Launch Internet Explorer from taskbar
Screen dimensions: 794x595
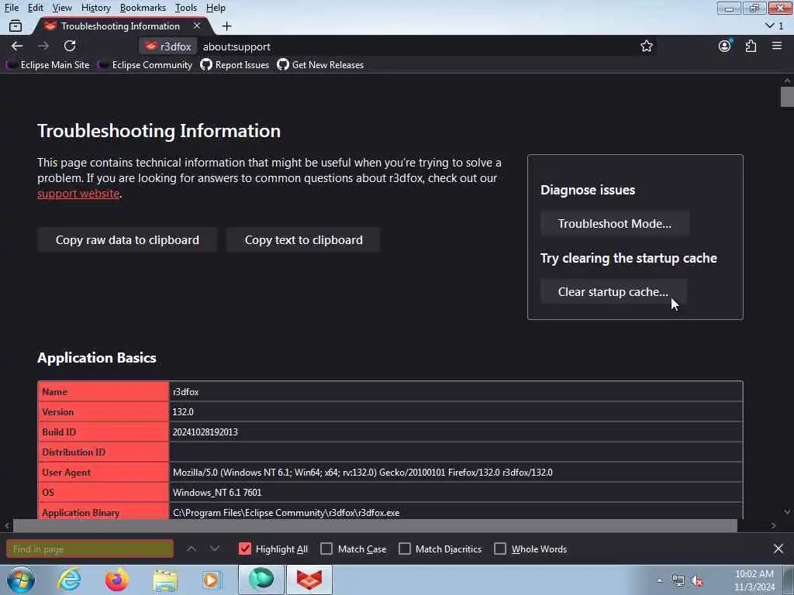pos(69,580)
